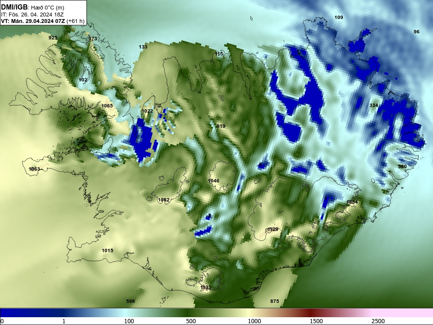Click the VT: Mán. 29.04.2024 07Z line

tap(42, 21)
